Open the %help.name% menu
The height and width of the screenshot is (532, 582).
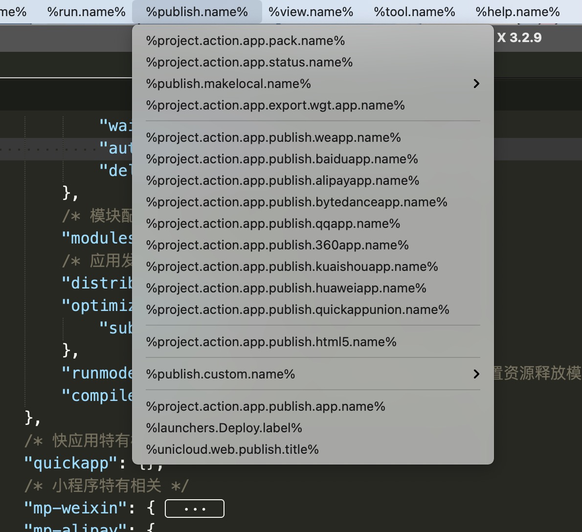pyautogui.click(x=517, y=12)
